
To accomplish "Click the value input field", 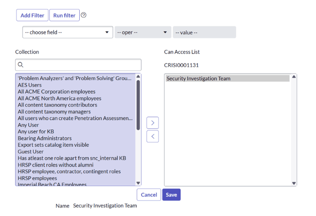I will (x=204, y=32).
